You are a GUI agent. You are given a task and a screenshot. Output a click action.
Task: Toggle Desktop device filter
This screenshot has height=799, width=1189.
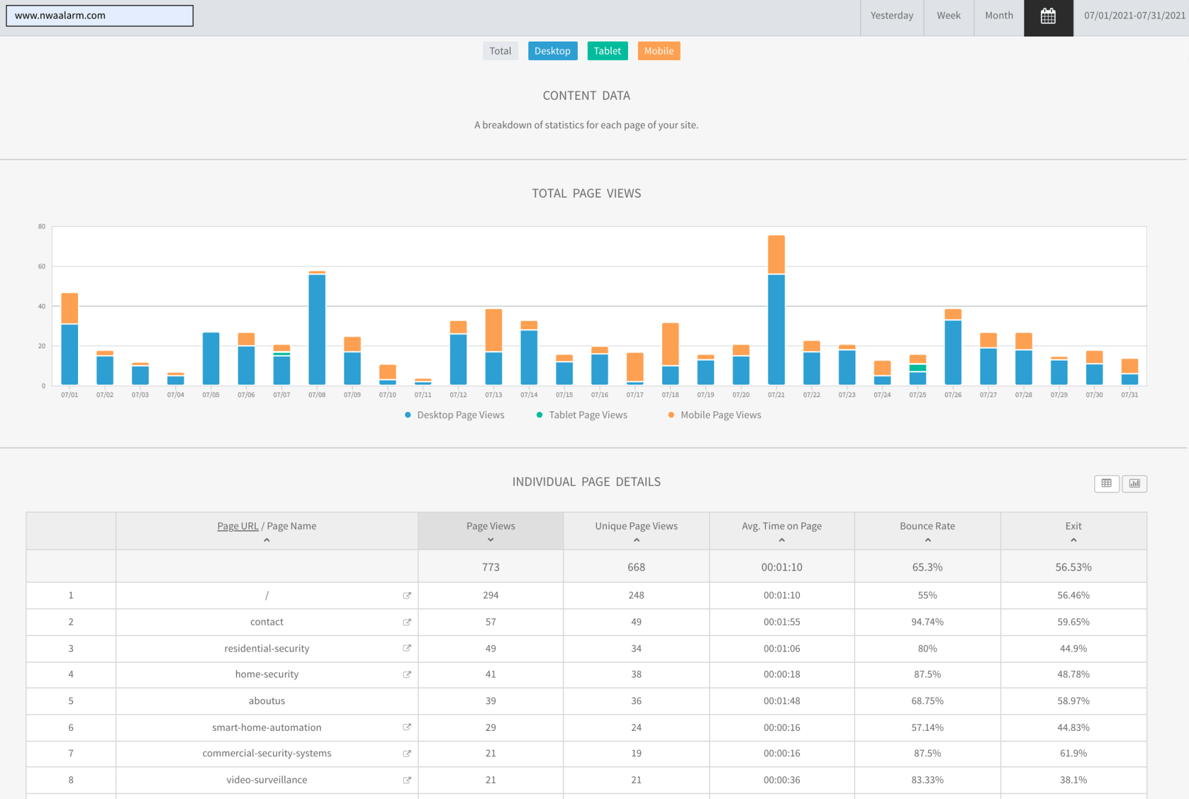[552, 51]
